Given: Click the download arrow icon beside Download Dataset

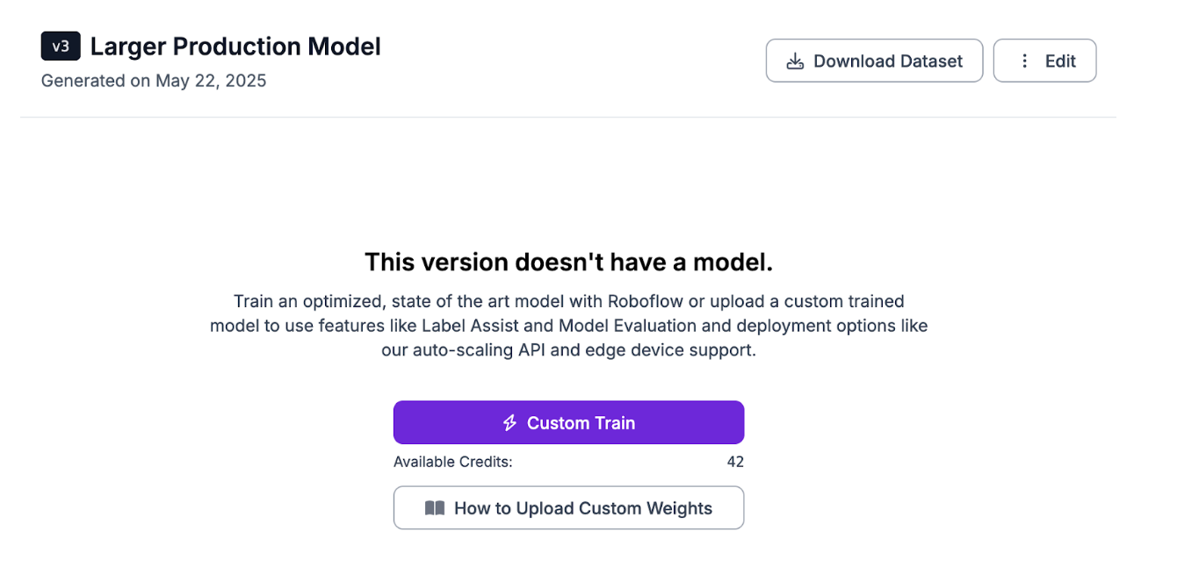Looking at the screenshot, I should [795, 61].
